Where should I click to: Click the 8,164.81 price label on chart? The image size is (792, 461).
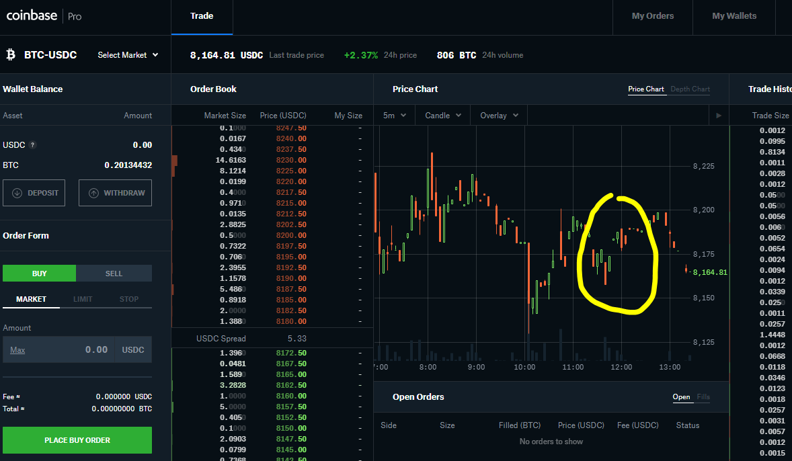click(710, 272)
